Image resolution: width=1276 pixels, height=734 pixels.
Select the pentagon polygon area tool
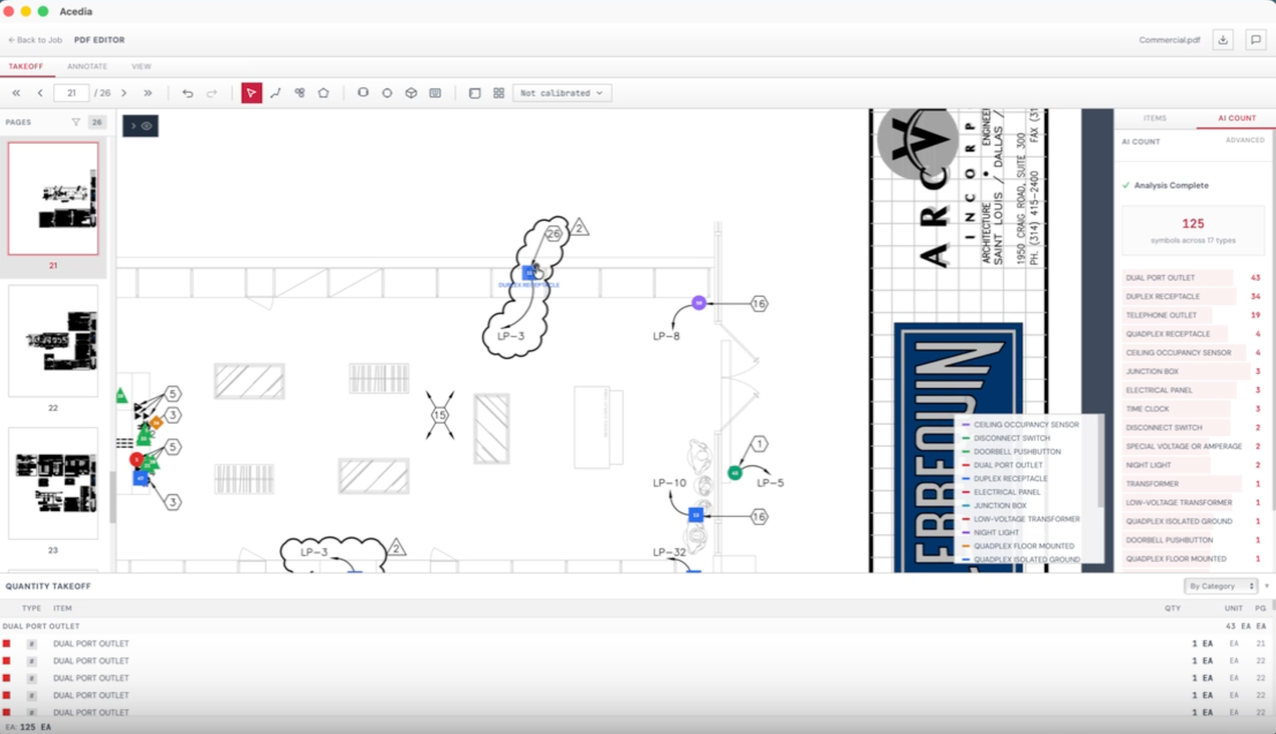coord(323,93)
